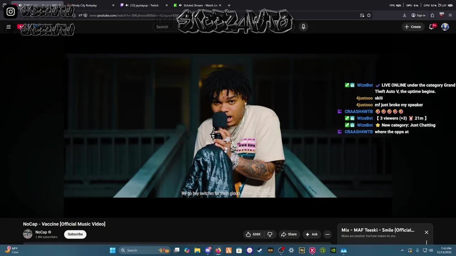This screenshot has height=256, width=456.
Task: Open Discord from the taskbar
Action: point(208,250)
